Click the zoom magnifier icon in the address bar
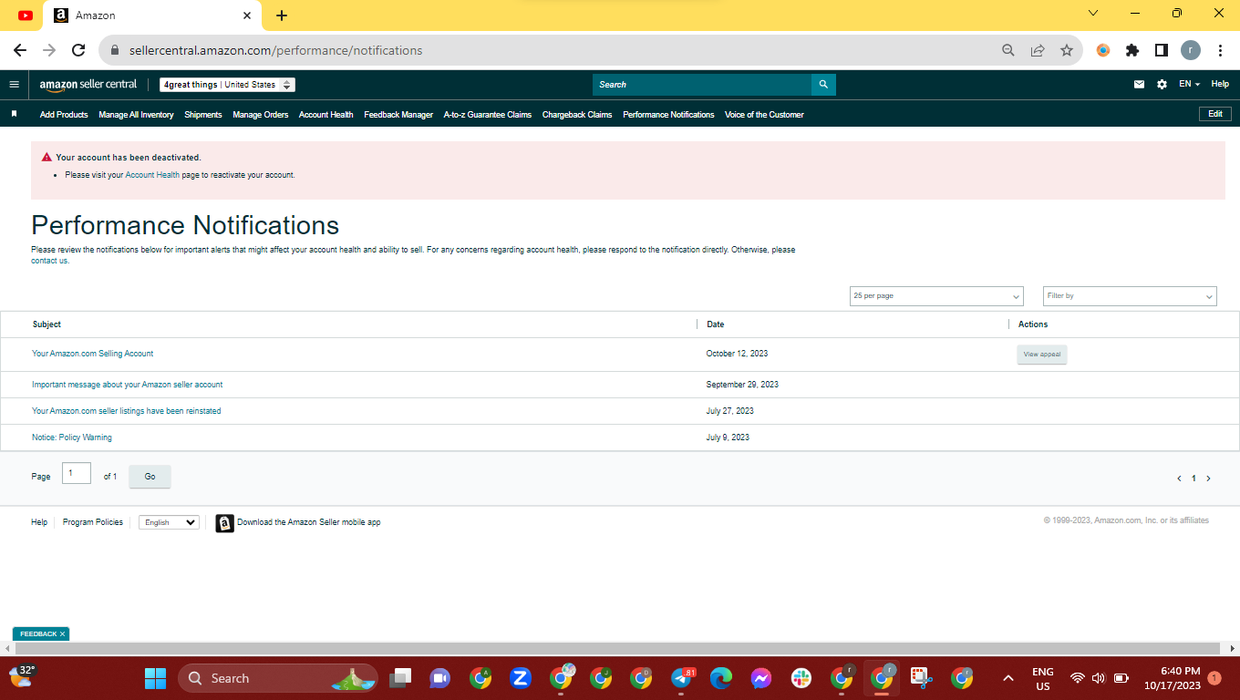This screenshot has height=700, width=1240. tap(1008, 51)
